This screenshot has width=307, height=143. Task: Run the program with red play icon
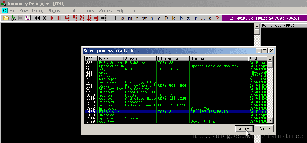point(52,18)
